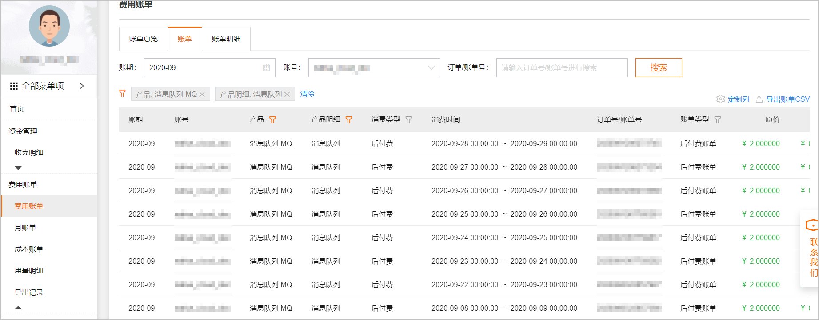
Task: Select the row starting 2020-09-26 00:00:00
Action: pos(464,190)
